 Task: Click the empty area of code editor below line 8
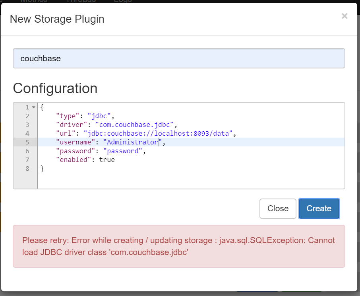coord(191,181)
